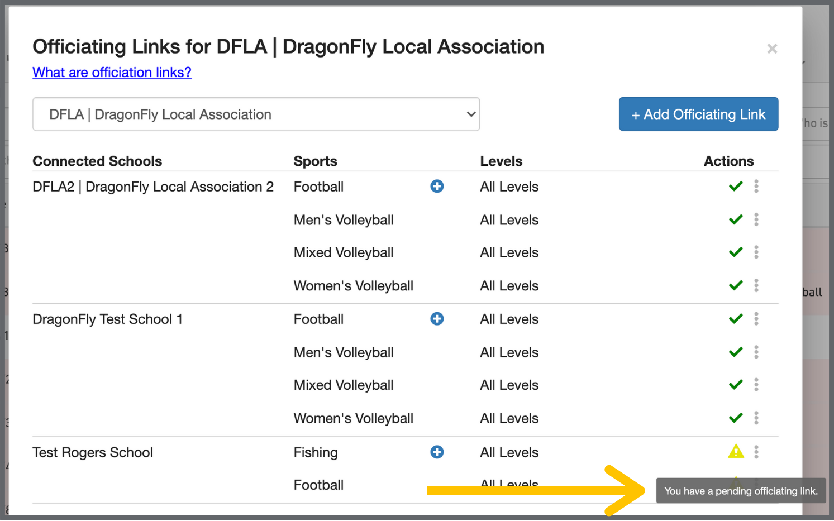Screen dimensions: 834x521
Task: Click green checkmark for Test School Football row
Action: pos(736,319)
